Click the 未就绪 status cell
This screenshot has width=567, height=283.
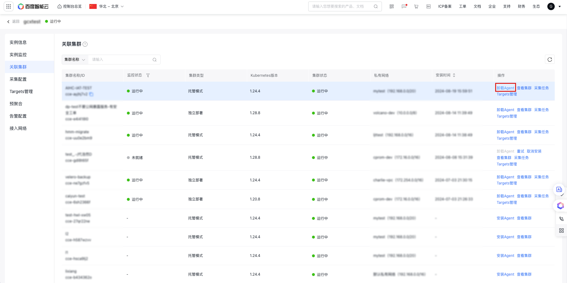point(135,158)
